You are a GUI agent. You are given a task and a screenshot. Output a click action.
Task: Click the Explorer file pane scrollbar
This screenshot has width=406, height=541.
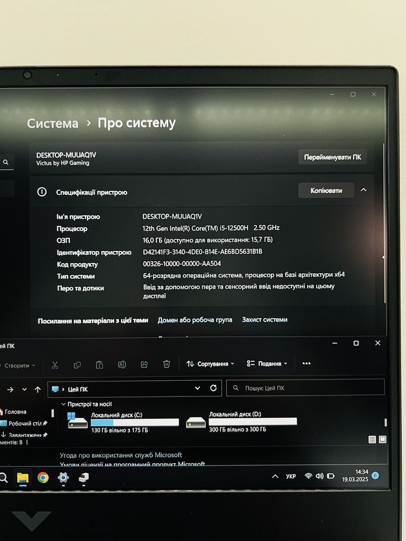[385, 423]
